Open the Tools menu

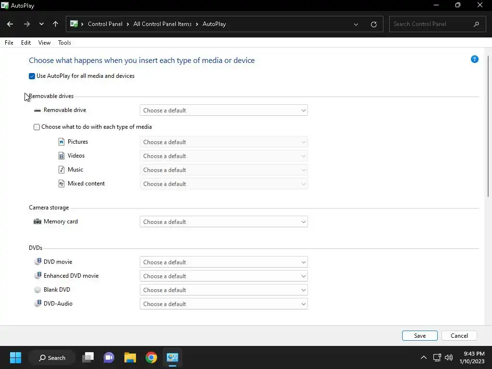pyautogui.click(x=64, y=43)
